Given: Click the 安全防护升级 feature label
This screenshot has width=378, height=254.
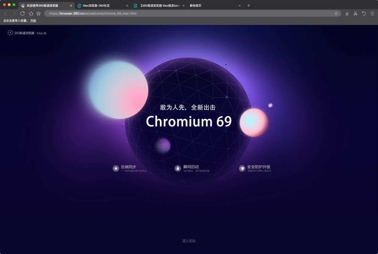Looking at the screenshot, I should (x=259, y=167).
